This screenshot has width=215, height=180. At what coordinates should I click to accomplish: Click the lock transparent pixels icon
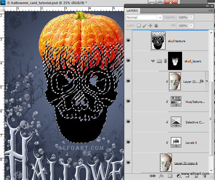click(x=139, y=26)
